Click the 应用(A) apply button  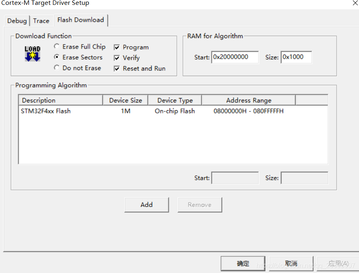[x=338, y=263]
